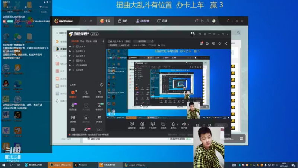Switch to the WeGame 商店 tab
The image size is (298, 168).
coord(123,21)
